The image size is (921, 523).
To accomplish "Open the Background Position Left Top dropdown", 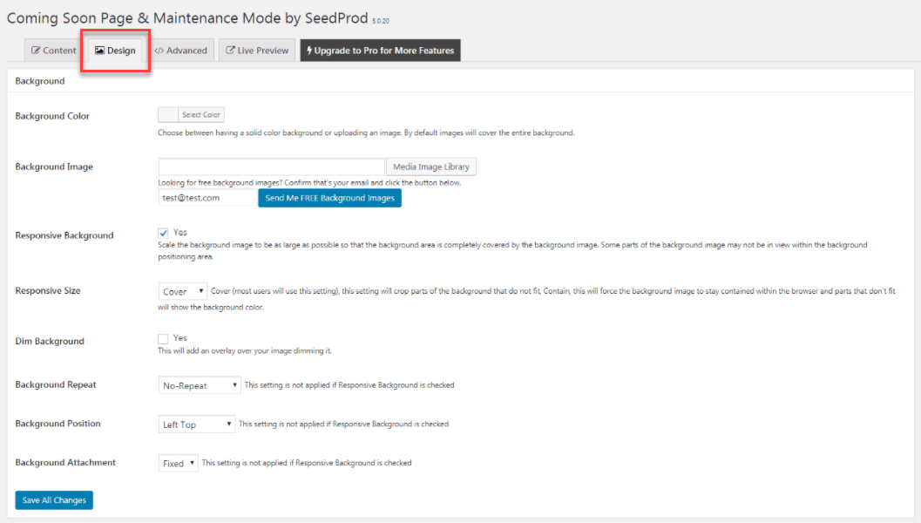I will click(x=197, y=425).
